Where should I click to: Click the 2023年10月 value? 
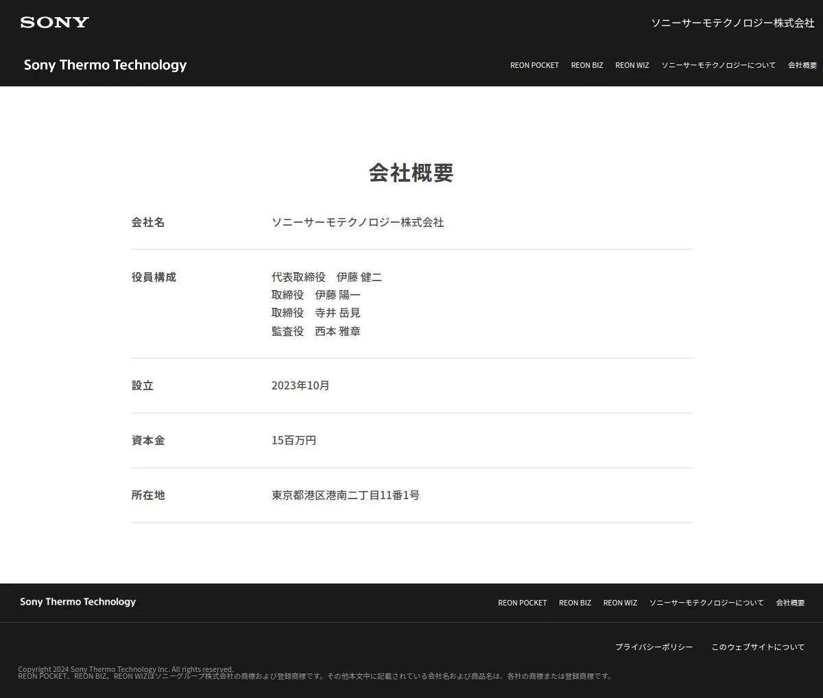(300, 385)
